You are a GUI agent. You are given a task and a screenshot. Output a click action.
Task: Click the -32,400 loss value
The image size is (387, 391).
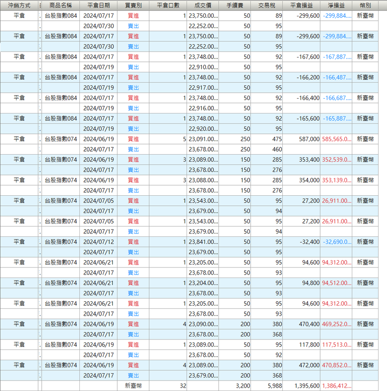point(310,242)
